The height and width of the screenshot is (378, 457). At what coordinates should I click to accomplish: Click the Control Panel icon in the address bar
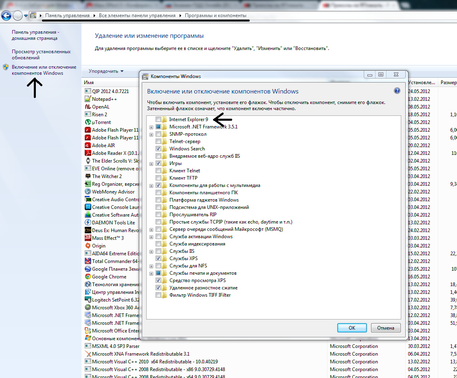[x=33, y=15]
